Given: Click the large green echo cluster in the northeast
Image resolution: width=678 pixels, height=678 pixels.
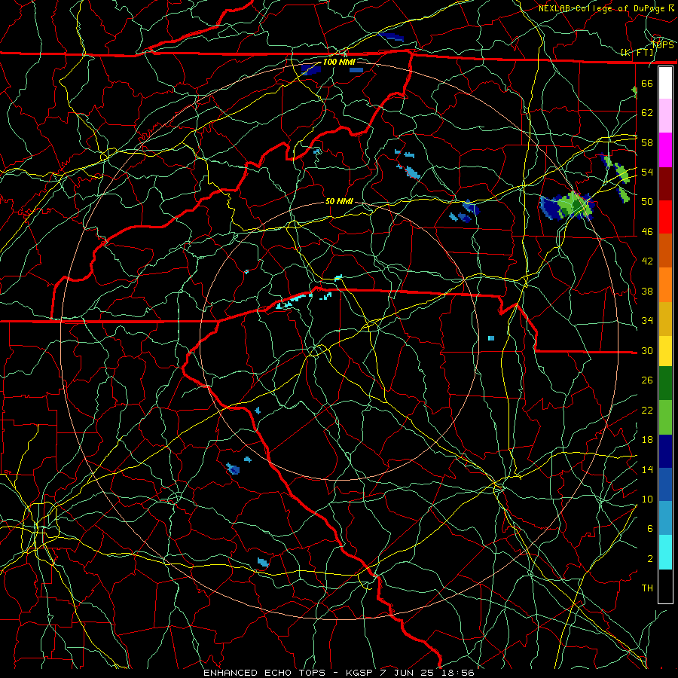Looking at the screenshot, I should coord(567,206).
